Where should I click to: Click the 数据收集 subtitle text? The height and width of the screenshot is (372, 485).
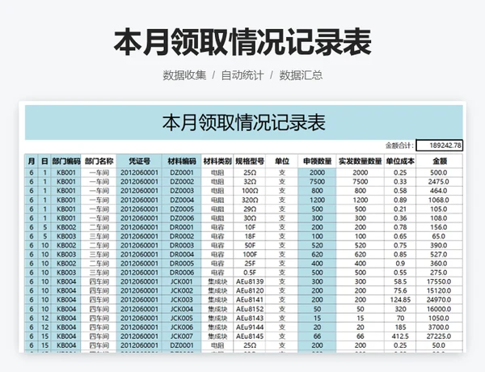[x=184, y=75]
